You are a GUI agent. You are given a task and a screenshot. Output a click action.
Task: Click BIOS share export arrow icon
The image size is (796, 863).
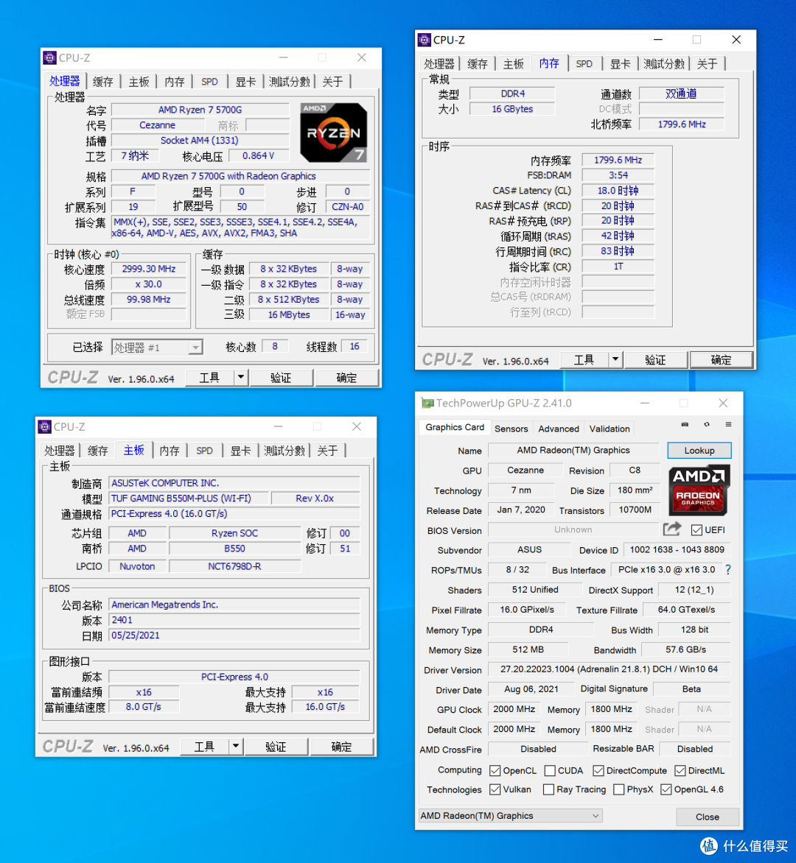tap(672, 529)
